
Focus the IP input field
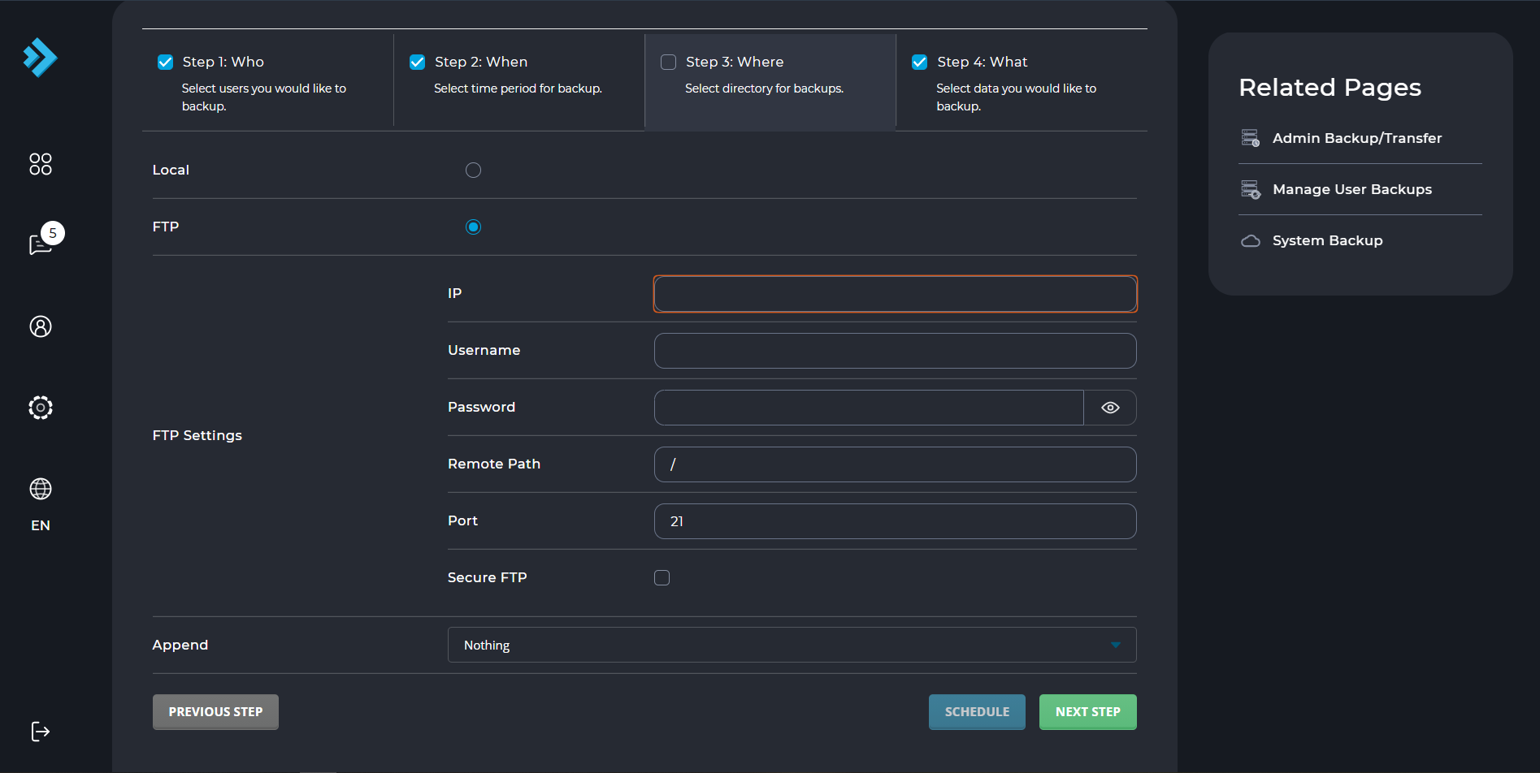pyautogui.click(x=895, y=294)
